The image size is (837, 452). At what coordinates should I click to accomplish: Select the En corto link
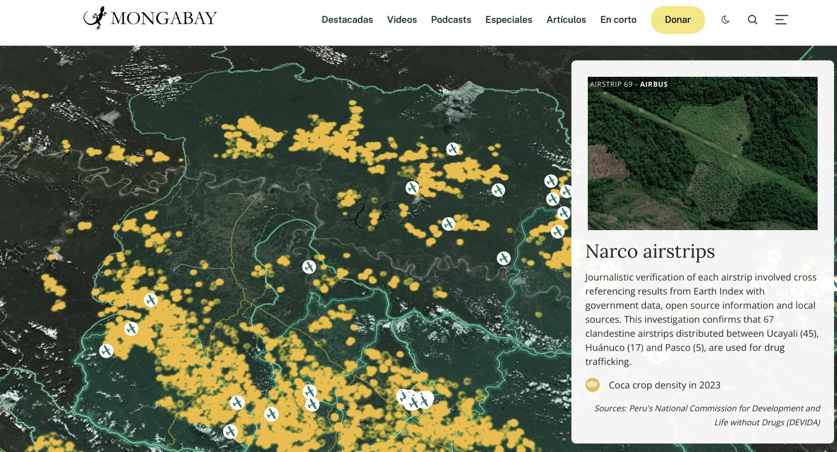coord(618,20)
